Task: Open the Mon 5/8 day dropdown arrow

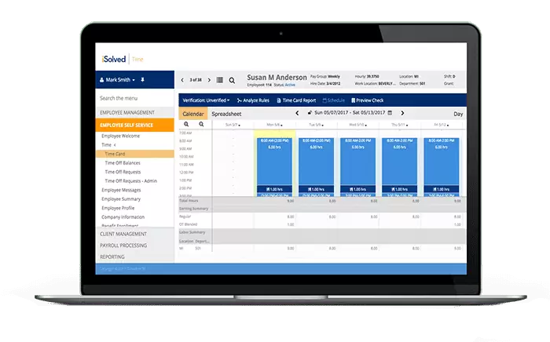Action: pos(280,124)
